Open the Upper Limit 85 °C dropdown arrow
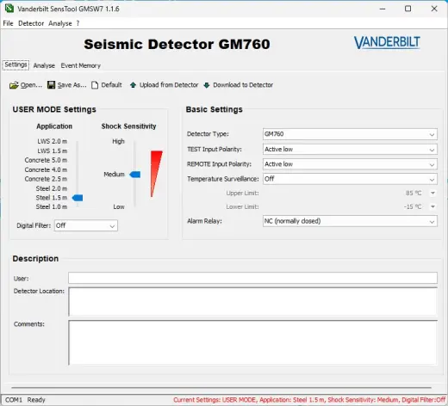The image size is (448, 406). [432, 193]
